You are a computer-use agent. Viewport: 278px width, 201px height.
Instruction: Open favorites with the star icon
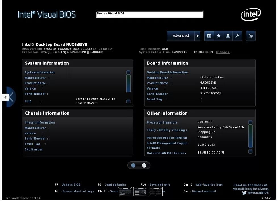219,36
